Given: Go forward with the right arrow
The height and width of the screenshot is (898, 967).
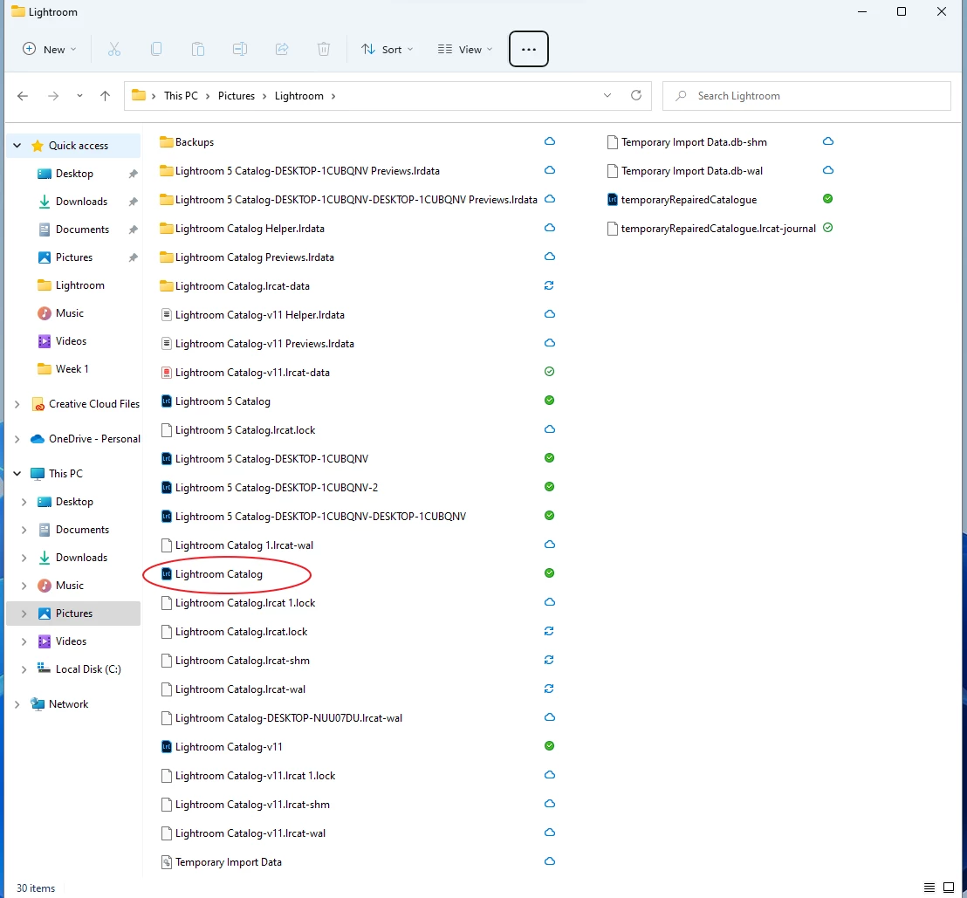Looking at the screenshot, I should (53, 96).
